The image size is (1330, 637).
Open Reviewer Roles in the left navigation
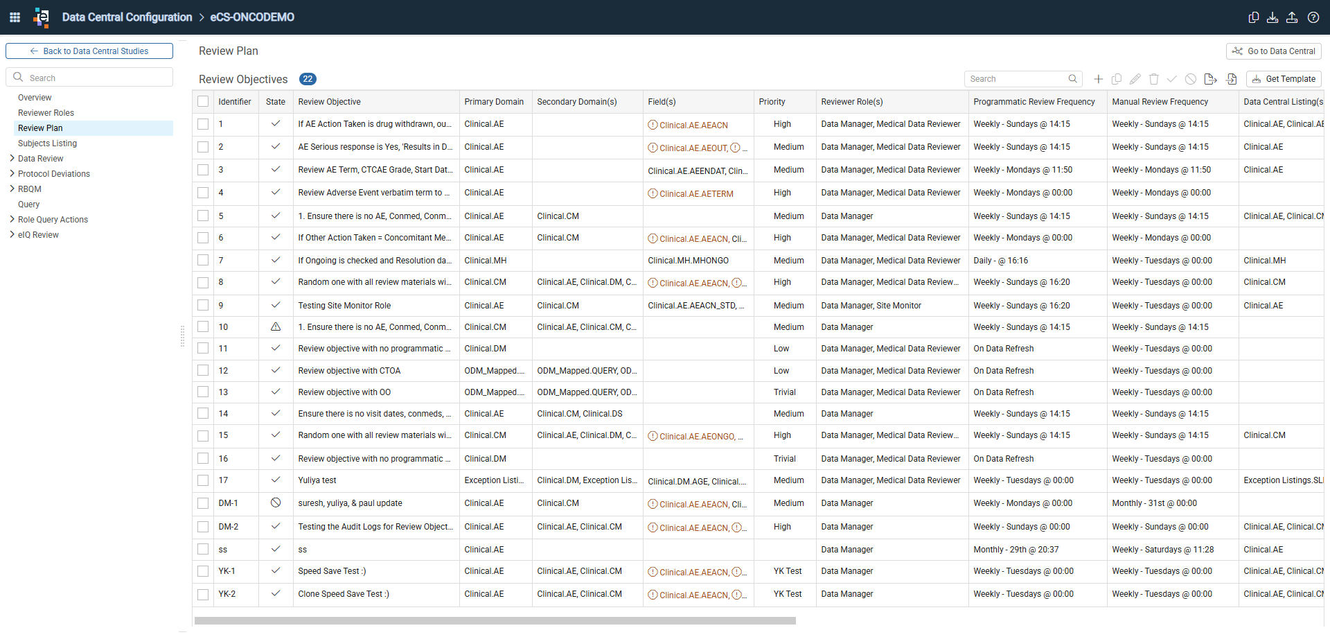46,113
